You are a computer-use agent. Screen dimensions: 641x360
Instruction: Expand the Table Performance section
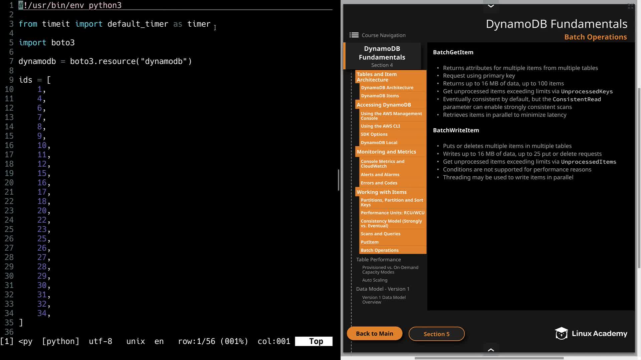pos(378,259)
